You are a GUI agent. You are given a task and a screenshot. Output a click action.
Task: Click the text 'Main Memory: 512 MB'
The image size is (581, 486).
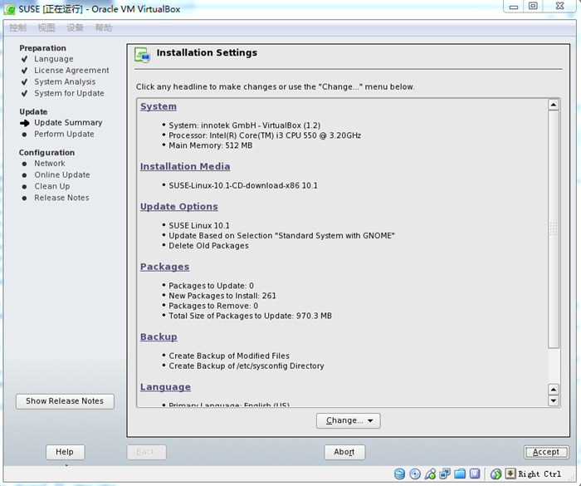click(211, 146)
